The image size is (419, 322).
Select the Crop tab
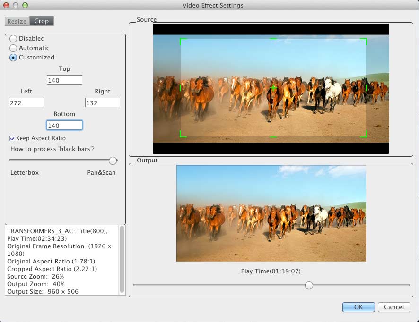tap(42, 21)
